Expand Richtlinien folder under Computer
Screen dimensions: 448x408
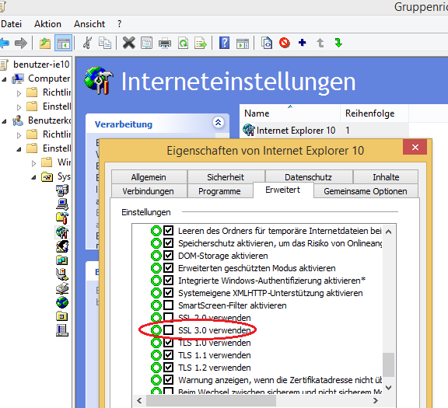[x=19, y=93]
